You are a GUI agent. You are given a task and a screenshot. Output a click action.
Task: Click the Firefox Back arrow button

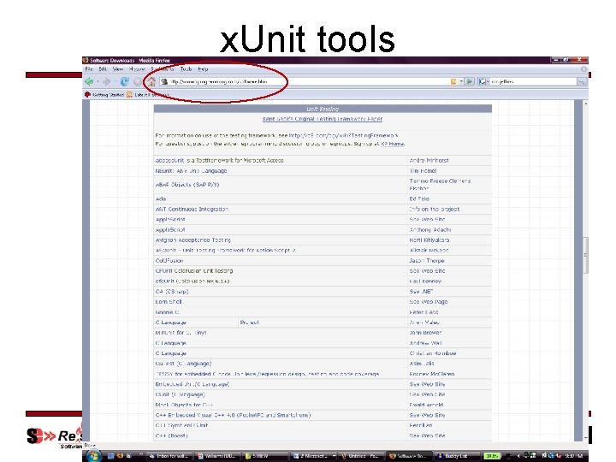coord(89,82)
